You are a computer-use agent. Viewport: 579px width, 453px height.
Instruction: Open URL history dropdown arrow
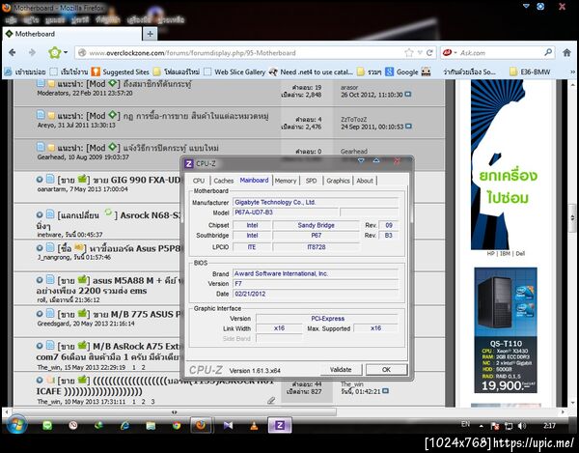(420, 52)
